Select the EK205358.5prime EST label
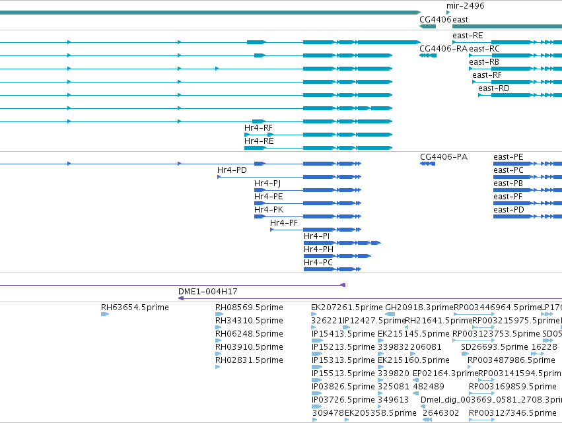 (x=380, y=413)
